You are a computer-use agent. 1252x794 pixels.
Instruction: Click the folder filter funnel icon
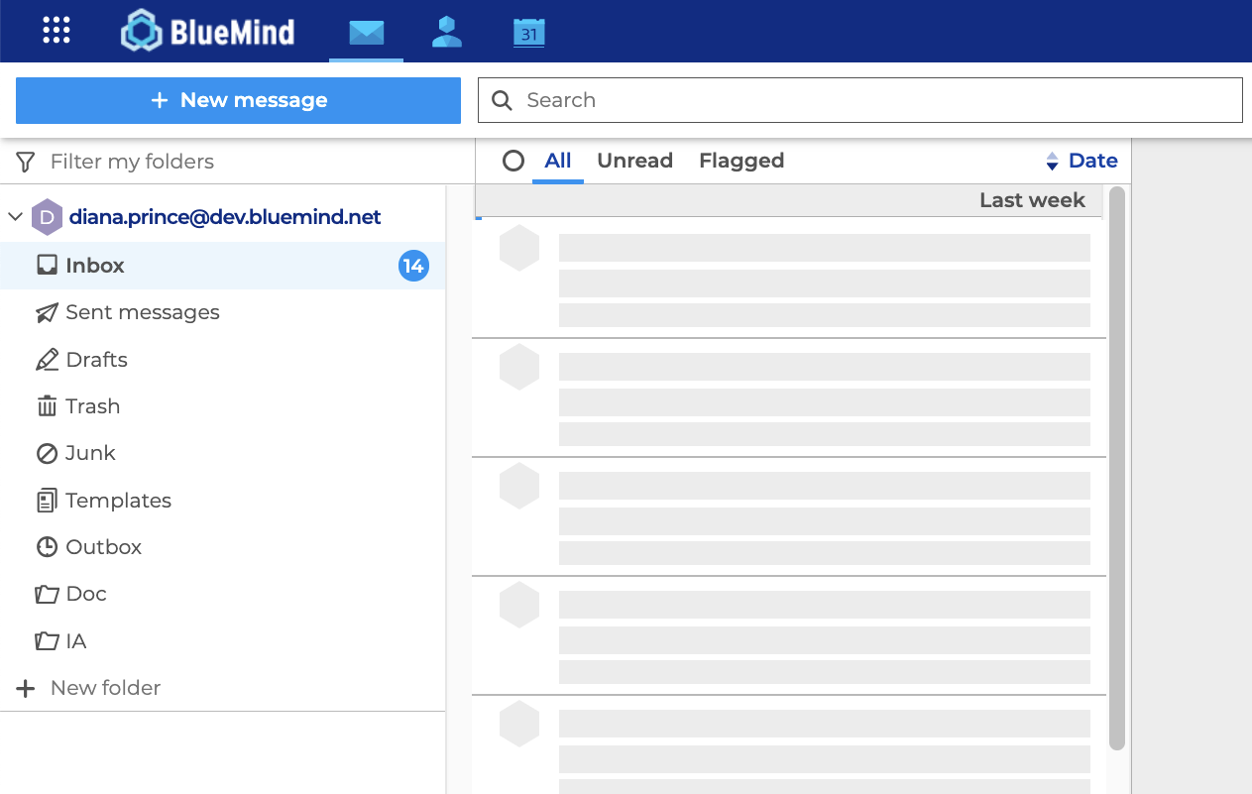[x=26, y=162]
